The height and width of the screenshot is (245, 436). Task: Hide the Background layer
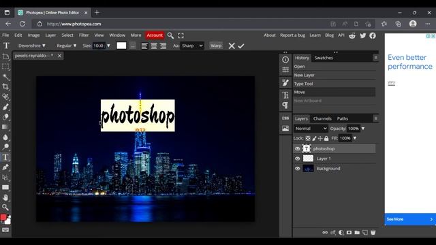[297, 169]
